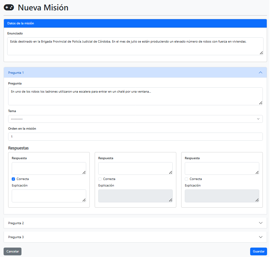Click the resize handle of the Enunciado textarea
This screenshot has width=270, height=257.
click(261, 53)
